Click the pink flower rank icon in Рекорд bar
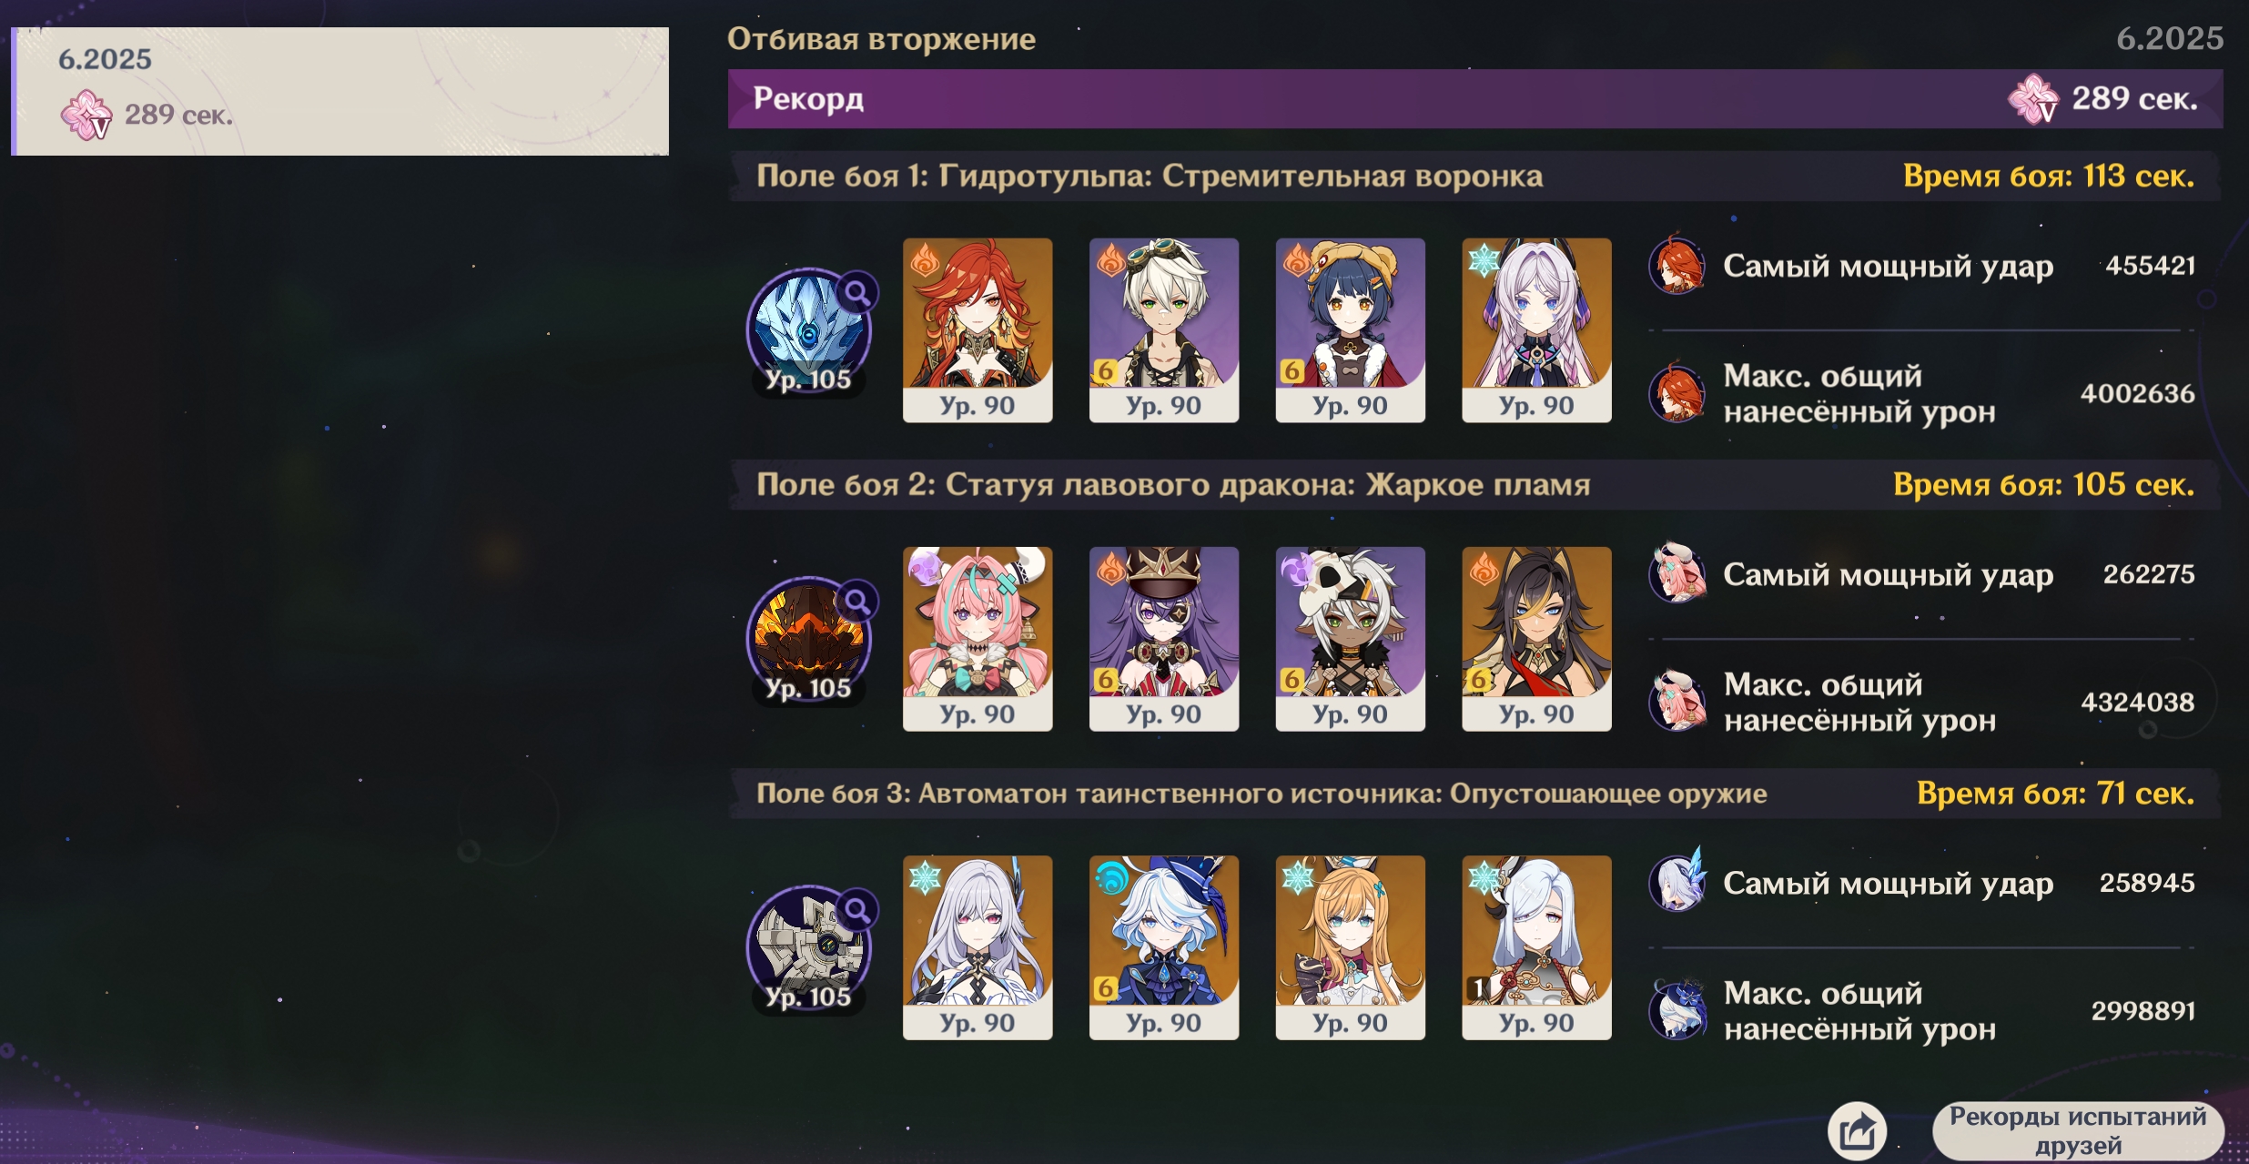This screenshot has height=1164, width=2249. pos(2033,99)
